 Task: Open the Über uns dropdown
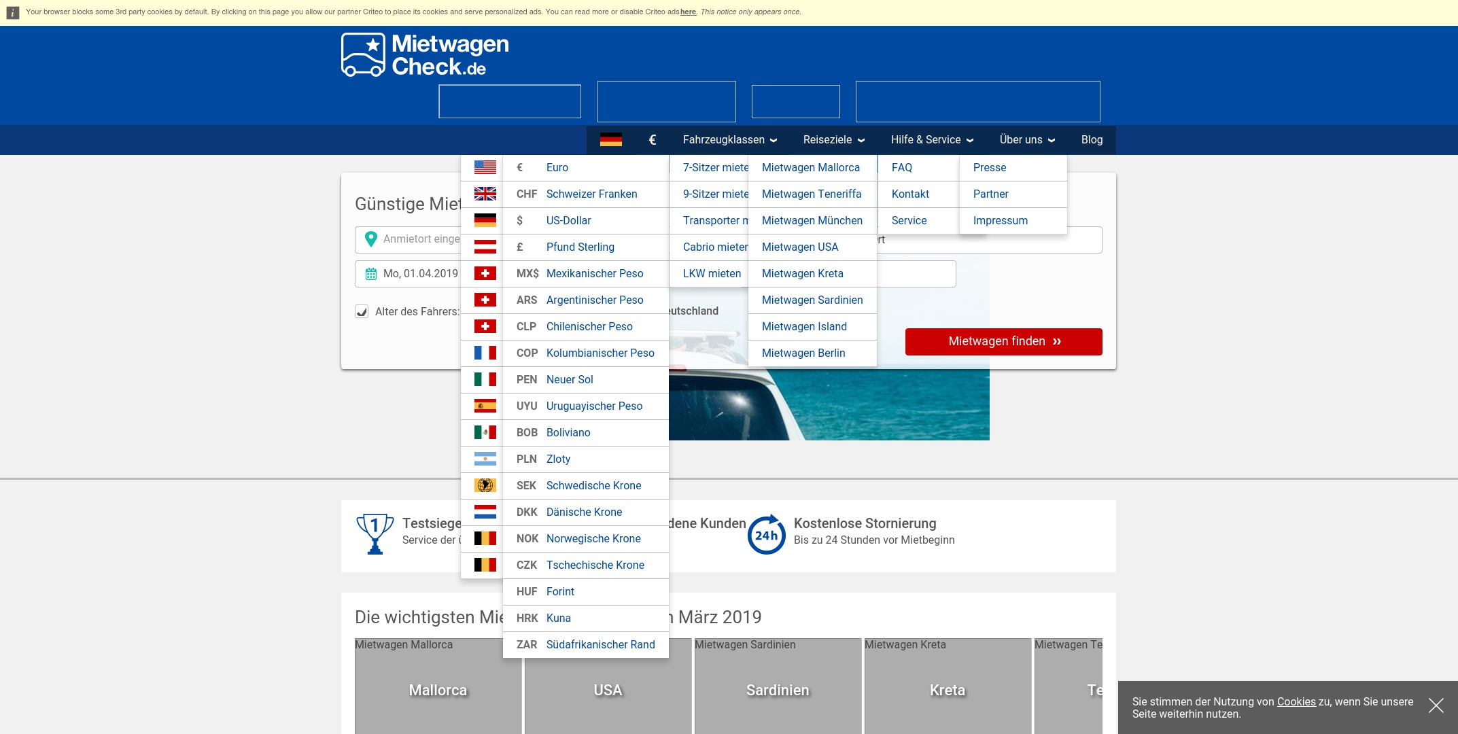1027,139
